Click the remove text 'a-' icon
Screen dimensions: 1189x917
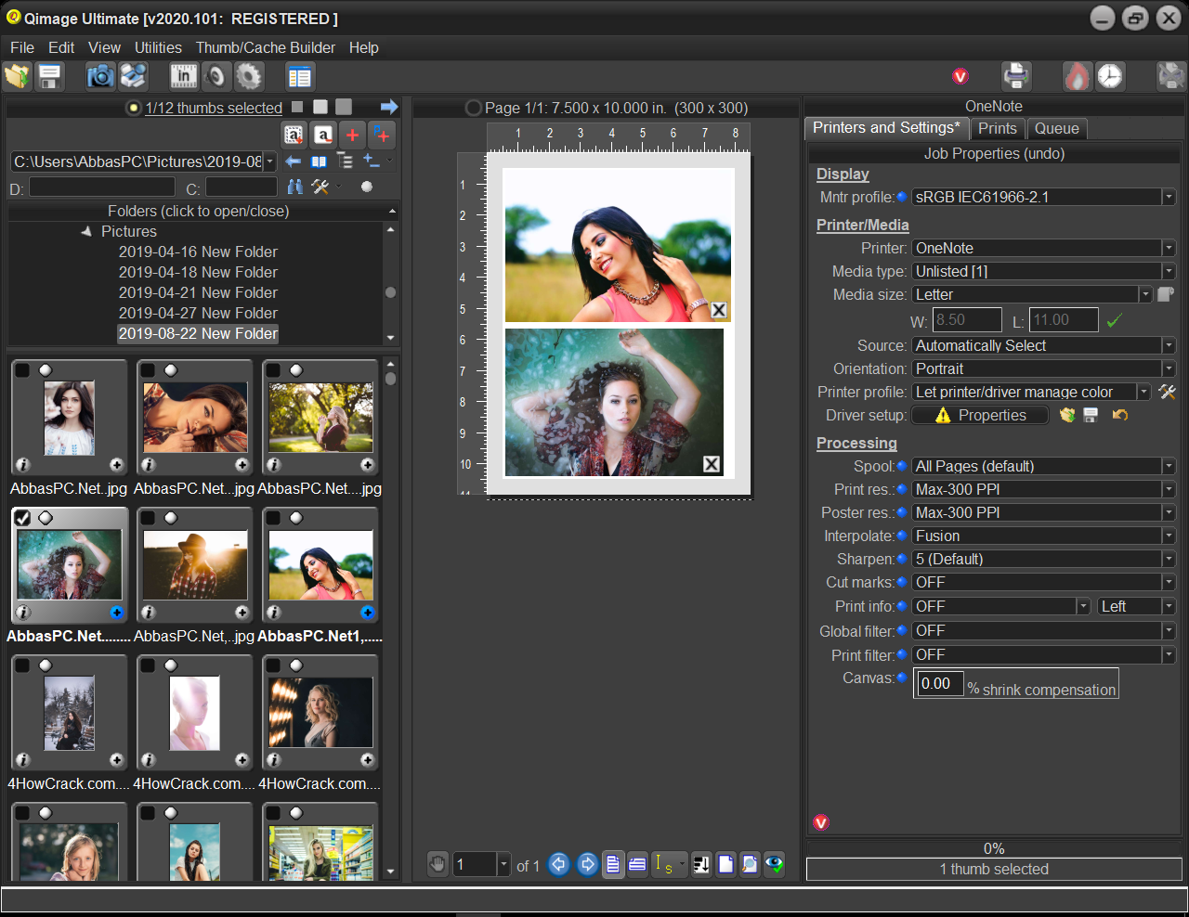[323, 136]
